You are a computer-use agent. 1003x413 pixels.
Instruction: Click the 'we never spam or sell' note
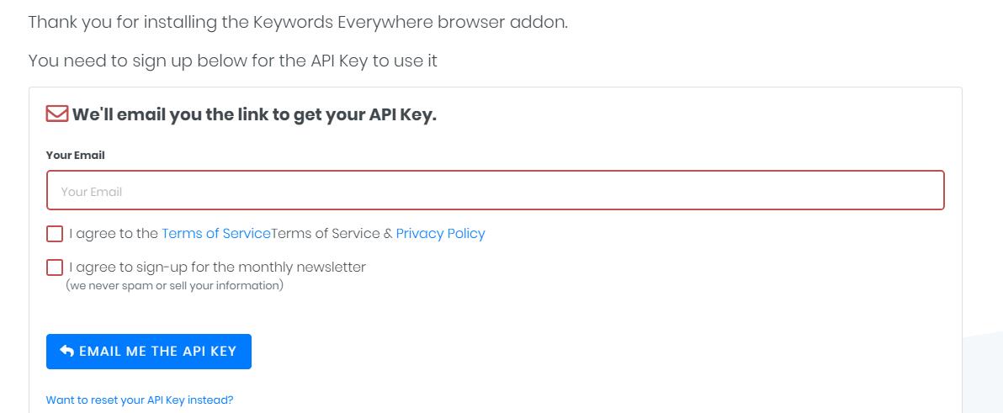click(174, 286)
